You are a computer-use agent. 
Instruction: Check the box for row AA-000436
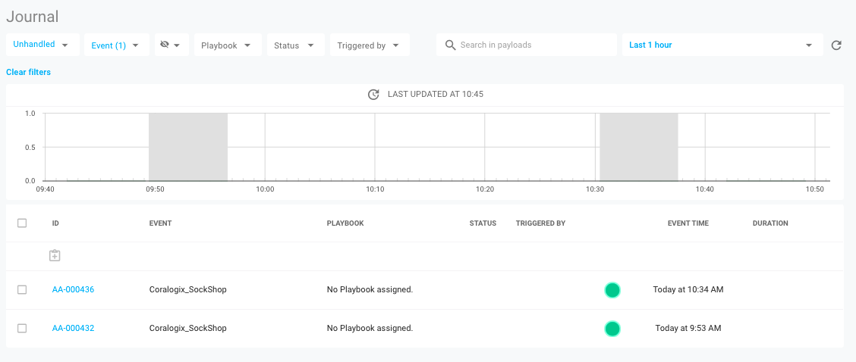pyautogui.click(x=22, y=289)
